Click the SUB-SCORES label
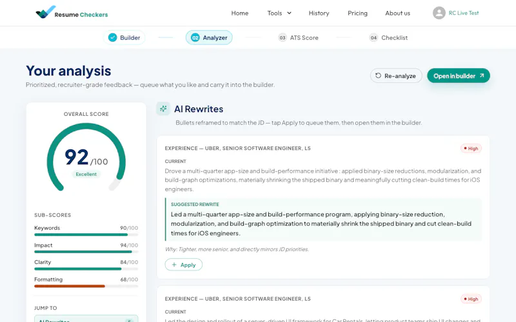This screenshot has width=516, height=322. tap(53, 215)
